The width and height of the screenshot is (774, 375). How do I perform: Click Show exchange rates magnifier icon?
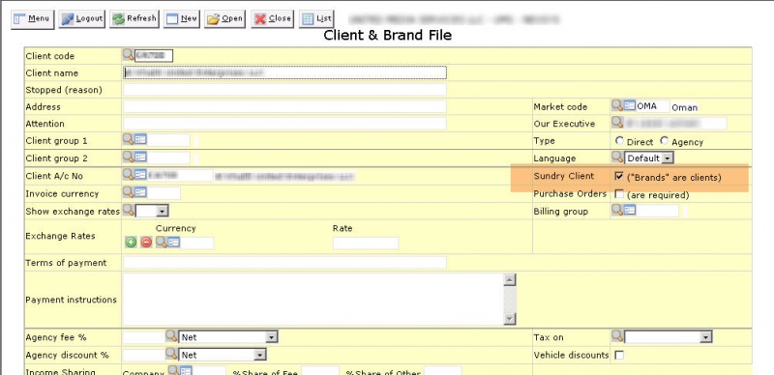tap(128, 210)
